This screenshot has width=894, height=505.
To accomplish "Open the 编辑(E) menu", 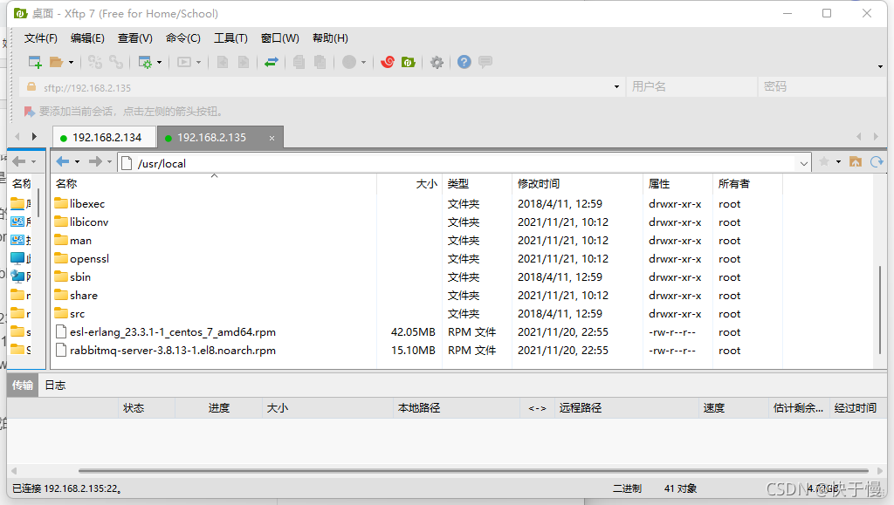I will (x=87, y=38).
